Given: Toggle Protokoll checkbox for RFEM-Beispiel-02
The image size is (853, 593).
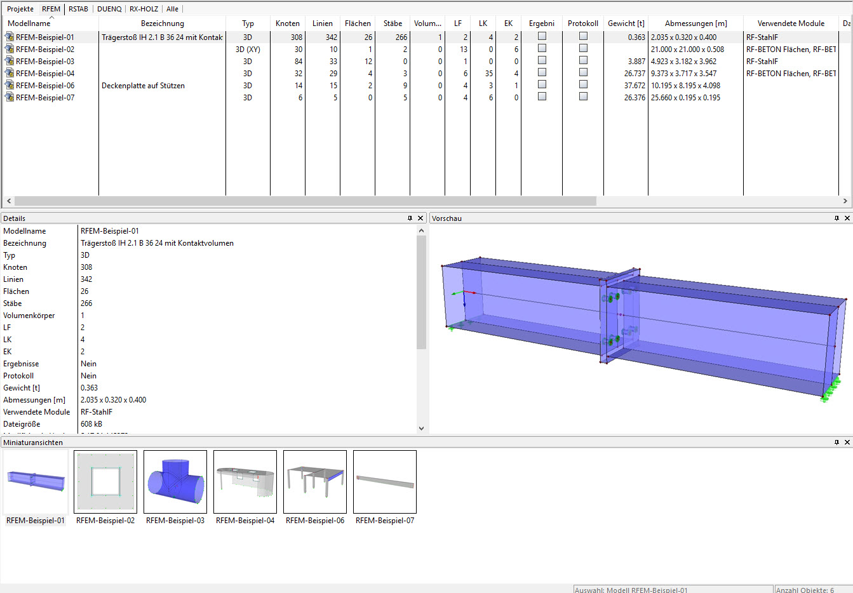Looking at the screenshot, I should [x=583, y=48].
